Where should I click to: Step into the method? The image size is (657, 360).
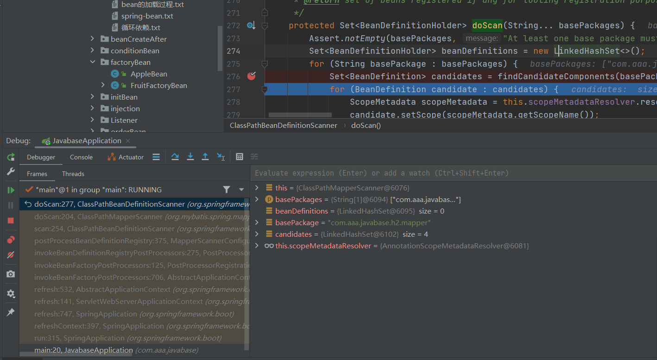click(190, 157)
